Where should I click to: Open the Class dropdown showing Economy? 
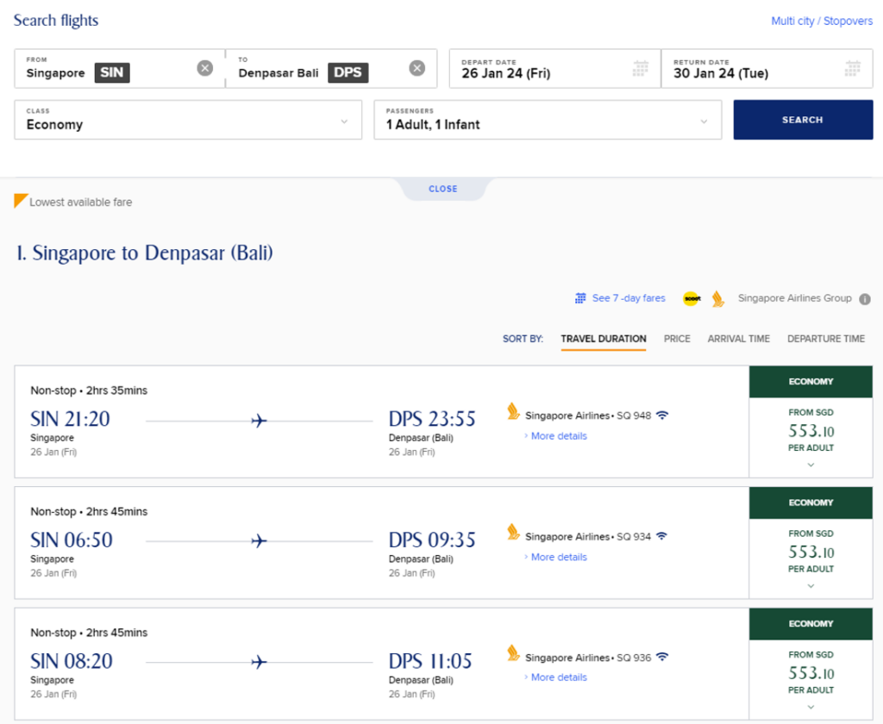pos(188,120)
